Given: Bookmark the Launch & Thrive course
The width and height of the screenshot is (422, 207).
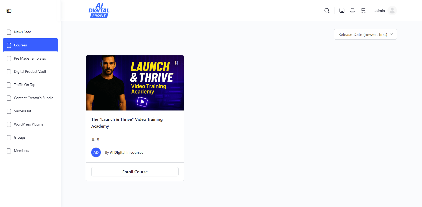Looking at the screenshot, I should coord(176,63).
